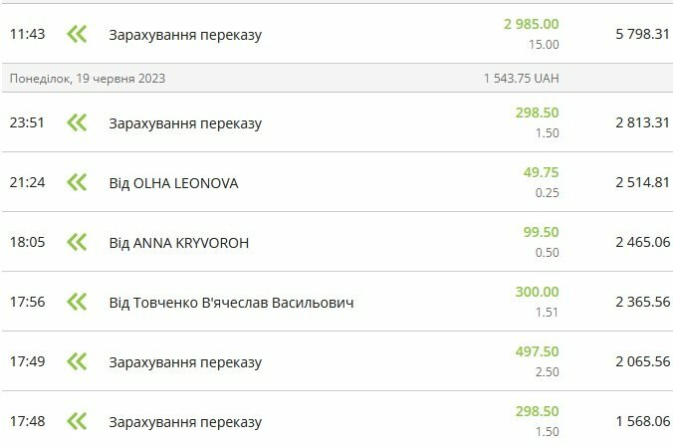Viewport: 673px width, 446px height.
Task: Click the "Понеділок, 19 червня 2023" date header
Action: pyautogui.click(x=88, y=79)
